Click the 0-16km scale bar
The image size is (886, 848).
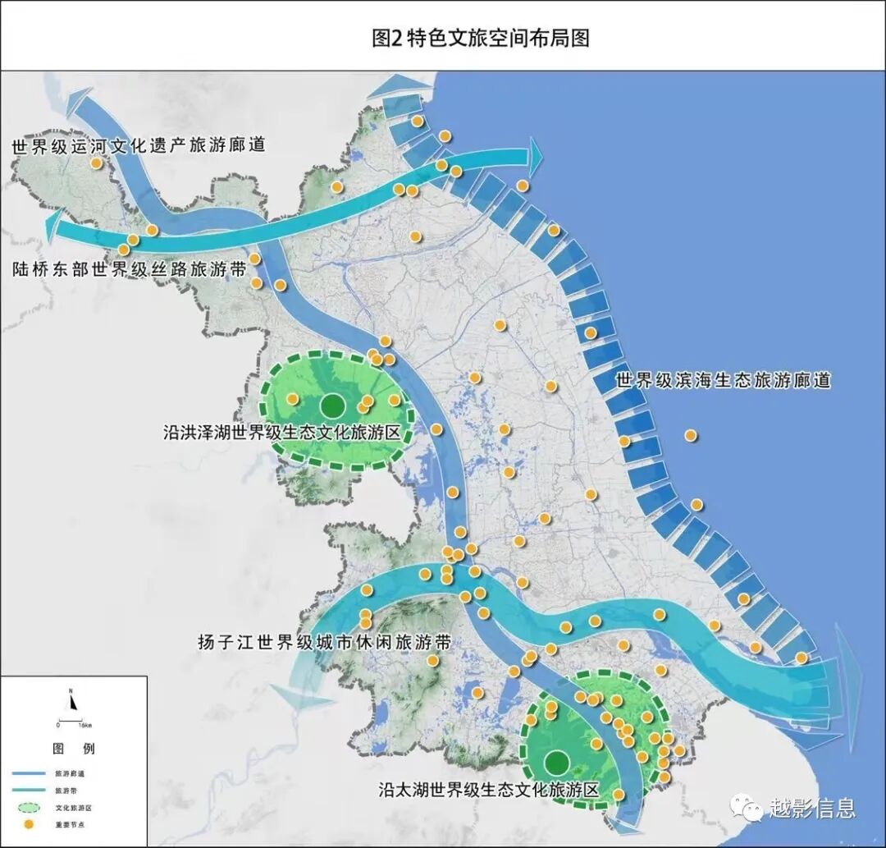(71, 721)
